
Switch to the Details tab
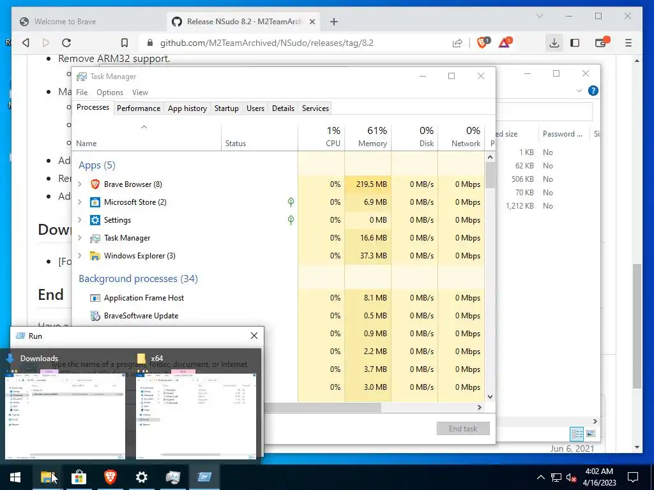[283, 108]
